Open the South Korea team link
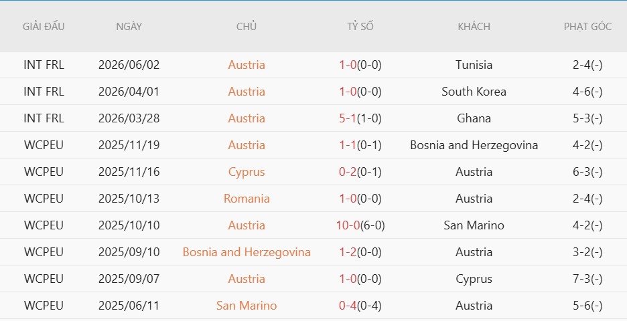This screenshot has height=321, width=627. click(474, 92)
